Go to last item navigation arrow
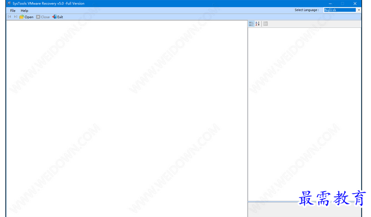 coord(15,17)
